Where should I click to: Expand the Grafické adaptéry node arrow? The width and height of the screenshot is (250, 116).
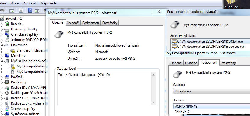coord(2,34)
